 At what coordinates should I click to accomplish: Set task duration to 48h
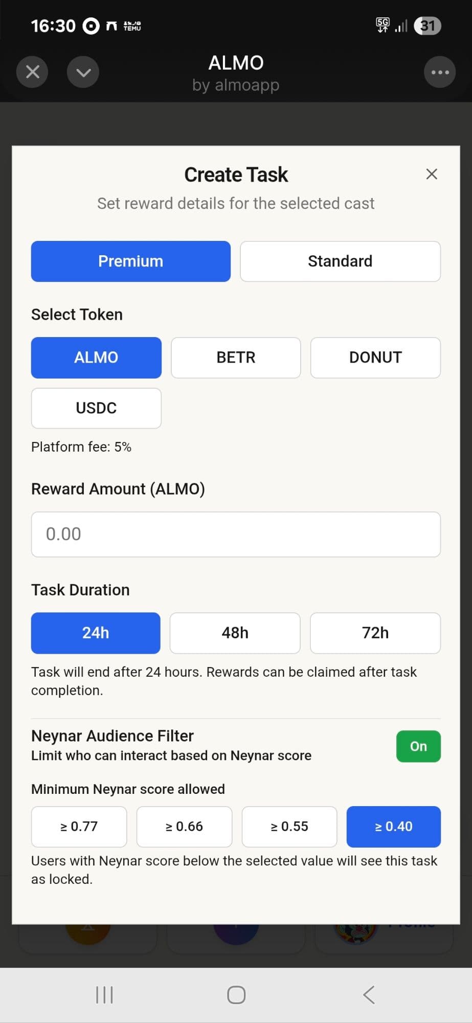click(x=235, y=633)
